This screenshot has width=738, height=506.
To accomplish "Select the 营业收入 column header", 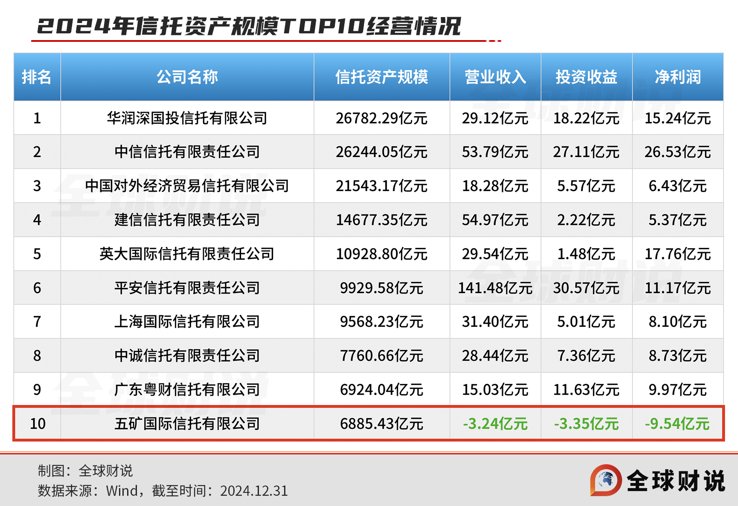I will coord(495,77).
